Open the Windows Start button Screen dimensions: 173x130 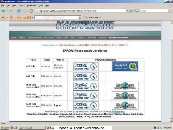[x=5, y=128]
